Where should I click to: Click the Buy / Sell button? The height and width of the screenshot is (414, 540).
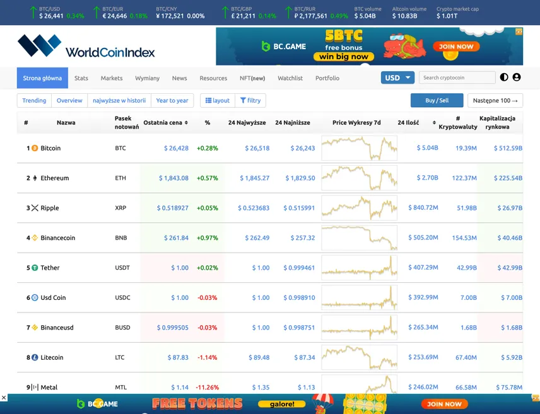pyautogui.click(x=437, y=100)
